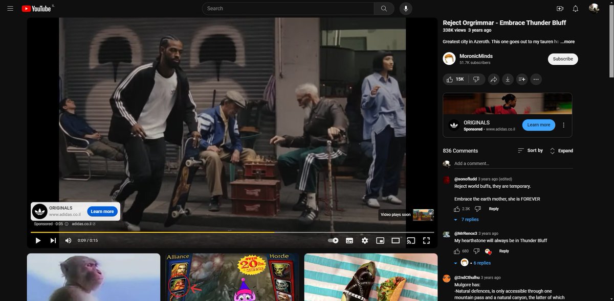Open the taco video thumbnail
Image resolution: width=614 pixels, height=301 pixels.
pos(371,277)
